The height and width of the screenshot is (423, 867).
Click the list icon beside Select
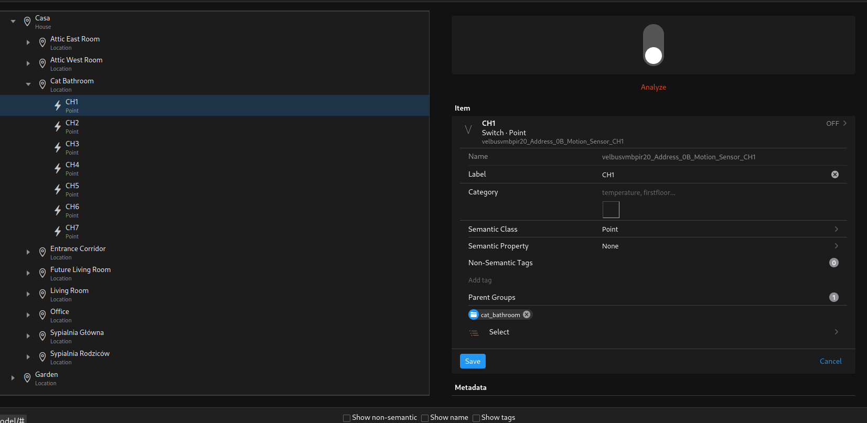(x=474, y=333)
